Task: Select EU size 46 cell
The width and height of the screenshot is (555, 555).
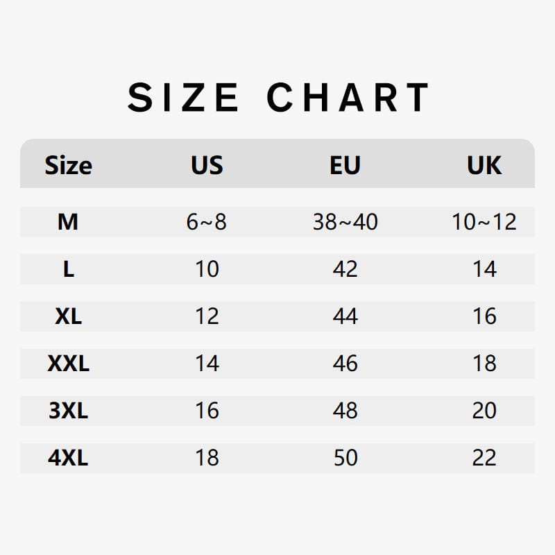Action: point(345,364)
